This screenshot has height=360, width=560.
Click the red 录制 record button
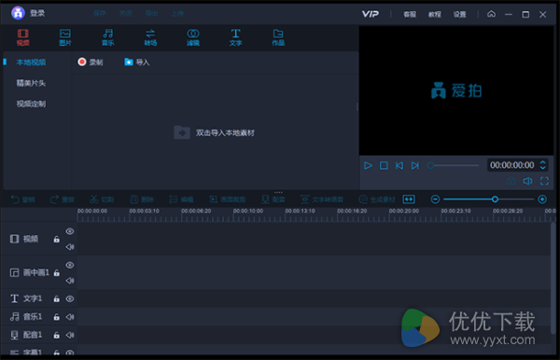point(91,62)
